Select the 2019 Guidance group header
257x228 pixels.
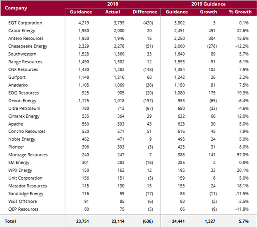pos(208,4)
